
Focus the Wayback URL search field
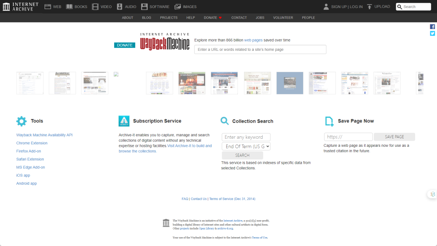pyautogui.click(x=260, y=50)
